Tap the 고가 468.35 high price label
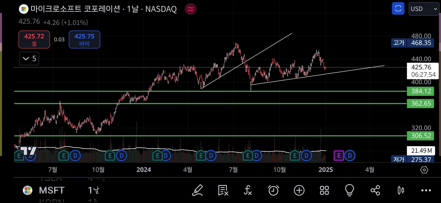 tap(412, 43)
